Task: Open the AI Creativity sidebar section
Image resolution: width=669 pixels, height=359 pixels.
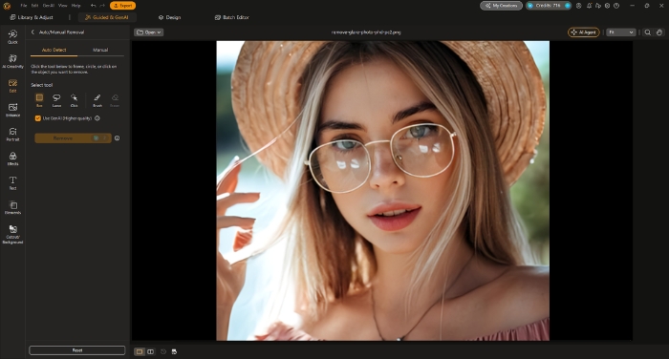Action: (12, 61)
